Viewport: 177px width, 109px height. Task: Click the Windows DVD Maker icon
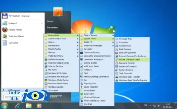pos(46,73)
